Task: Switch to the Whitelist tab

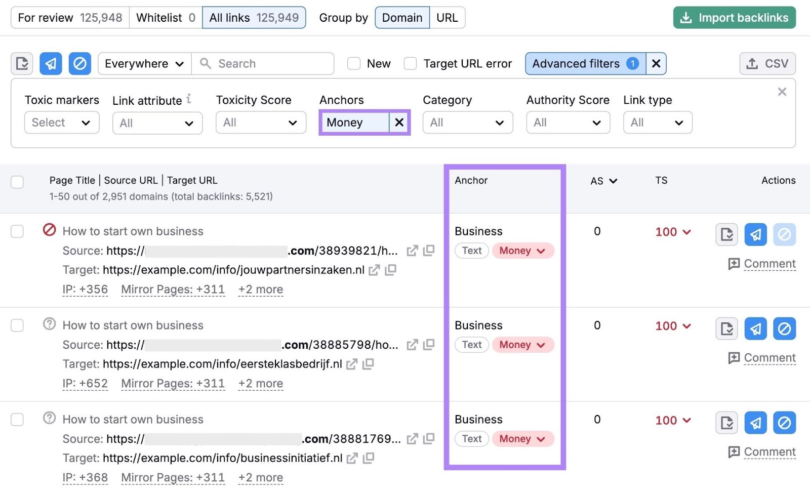Action: click(x=158, y=17)
